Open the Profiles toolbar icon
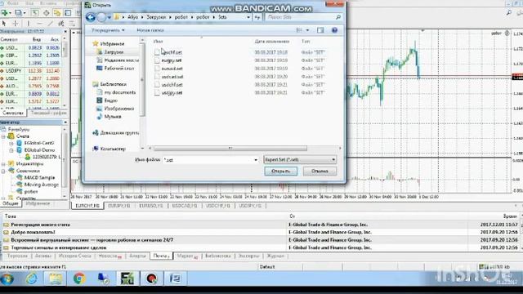Viewport: 523px width, 294px height. coord(18,13)
